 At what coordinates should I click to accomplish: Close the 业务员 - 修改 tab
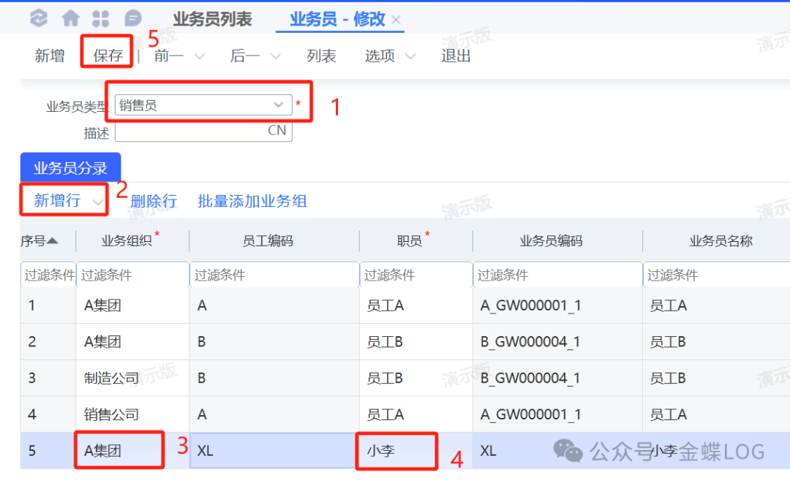[396, 20]
